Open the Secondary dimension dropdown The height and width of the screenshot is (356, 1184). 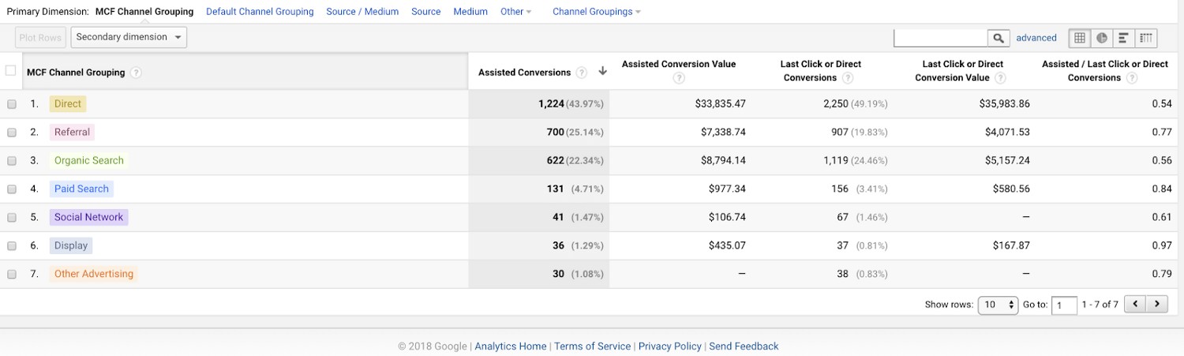129,37
